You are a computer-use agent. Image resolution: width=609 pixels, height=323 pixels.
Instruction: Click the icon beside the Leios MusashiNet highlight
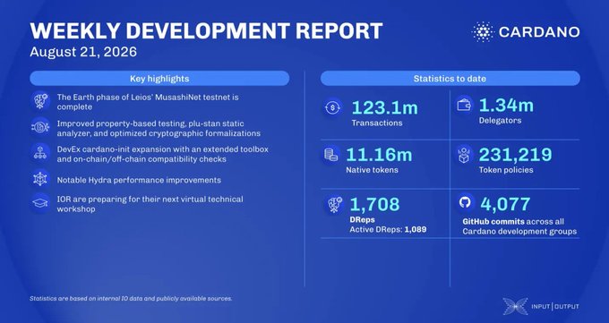40,101
